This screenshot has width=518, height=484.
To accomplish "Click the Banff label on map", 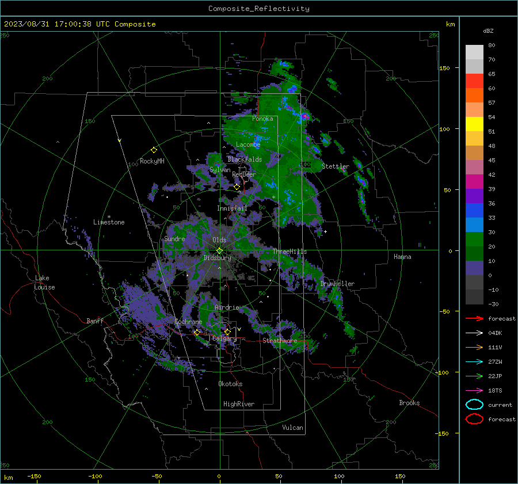I will pos(95,321).
